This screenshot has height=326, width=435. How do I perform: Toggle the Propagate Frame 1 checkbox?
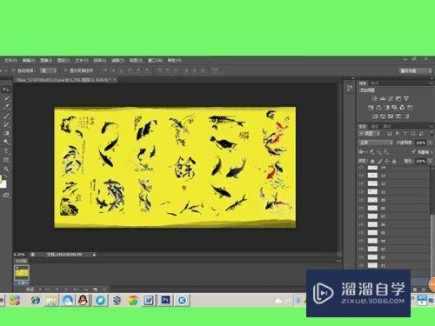414,151
